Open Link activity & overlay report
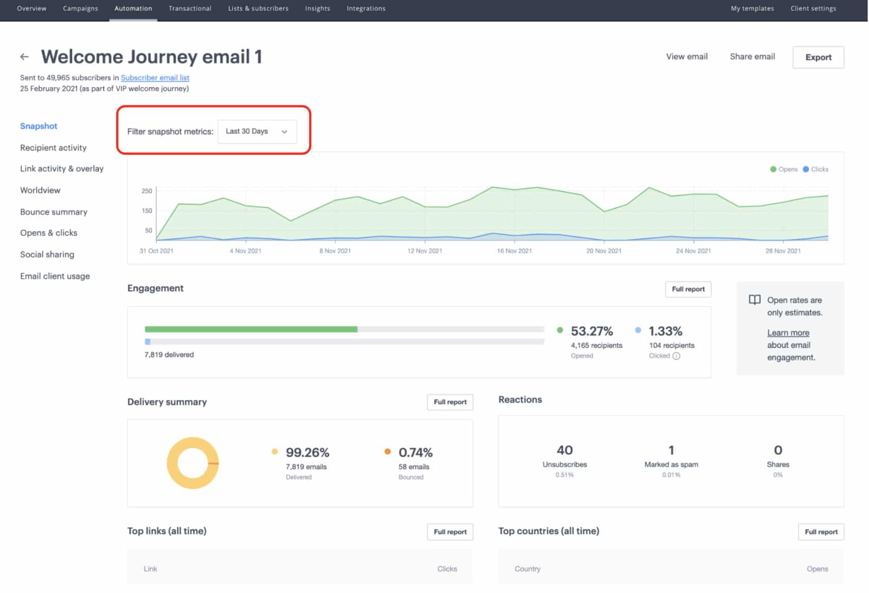This screenshot has width=869, height=593. (x=61, y=169)
